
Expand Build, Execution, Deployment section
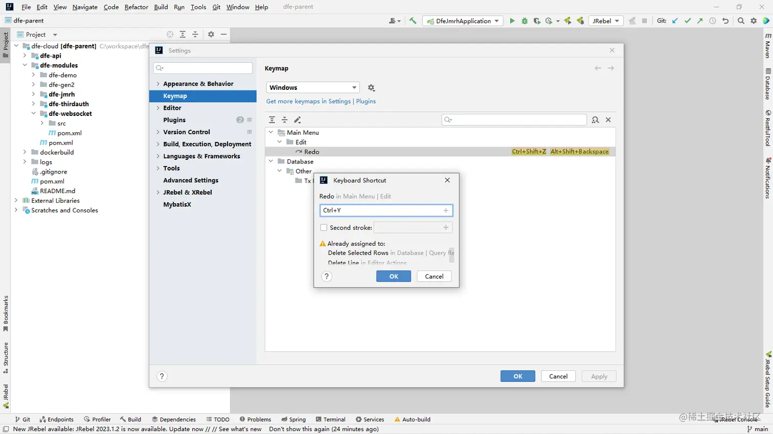pos(158,144)
